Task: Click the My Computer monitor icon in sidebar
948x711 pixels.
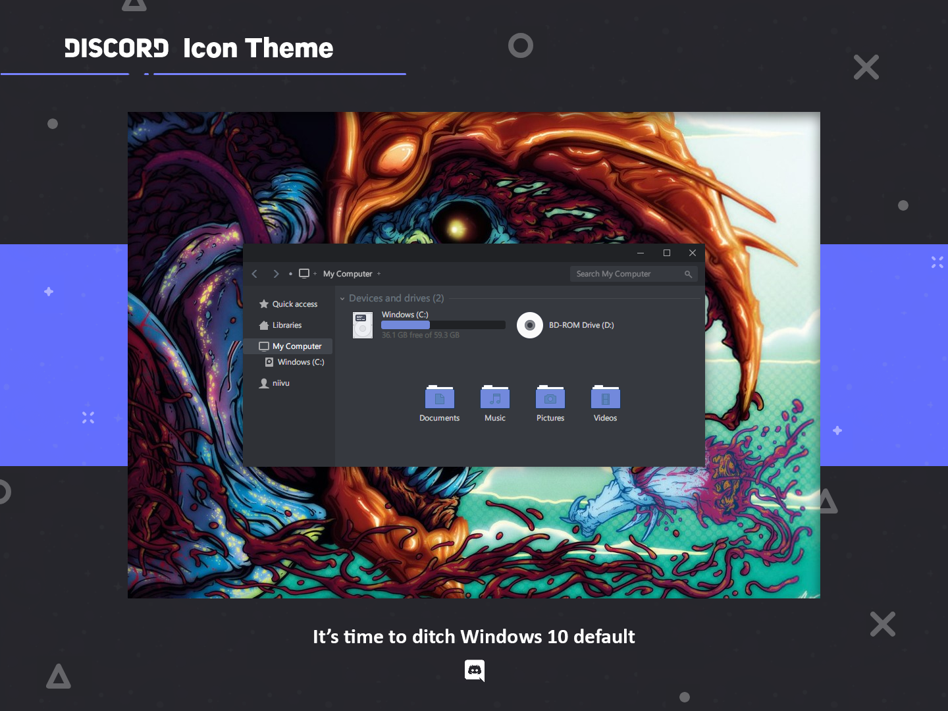Action: [x=264, y=346]
